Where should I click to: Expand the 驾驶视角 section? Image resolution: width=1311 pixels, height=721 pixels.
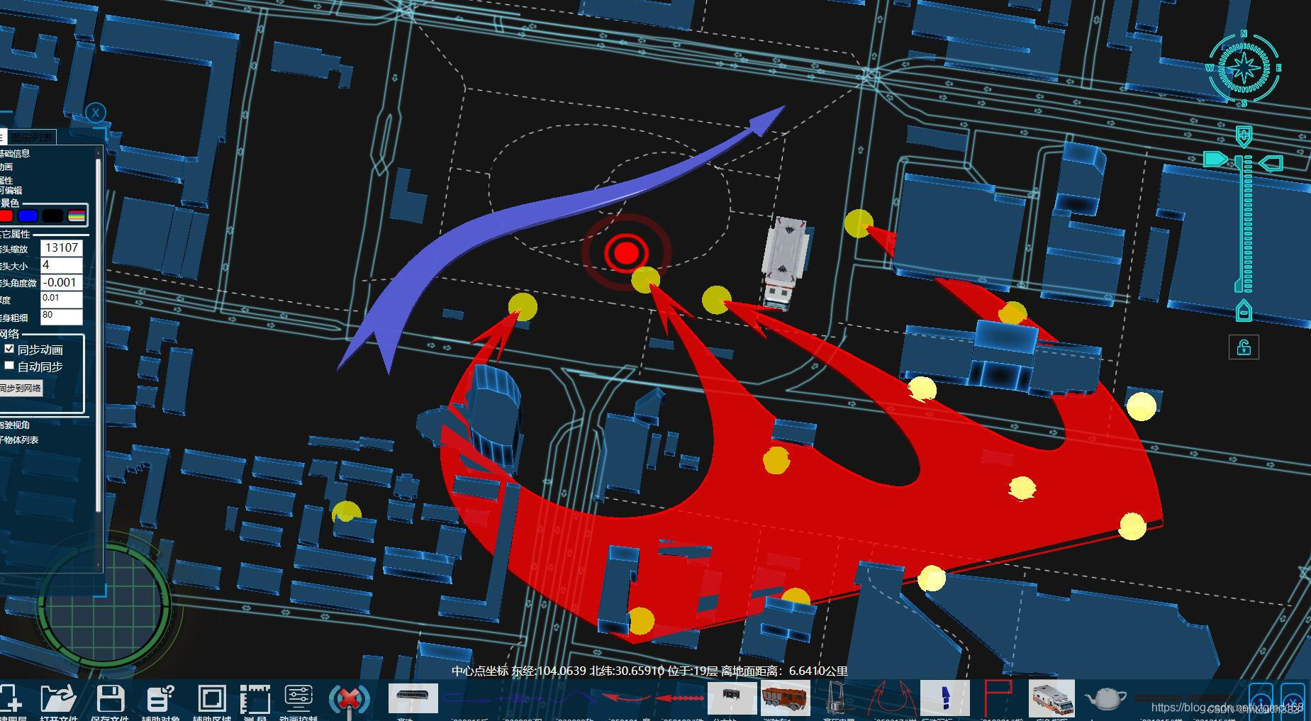point(15,425)
